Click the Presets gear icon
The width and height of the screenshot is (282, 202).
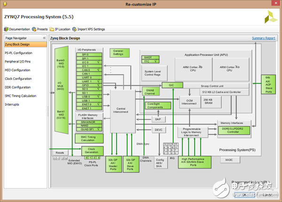point(34,29)
